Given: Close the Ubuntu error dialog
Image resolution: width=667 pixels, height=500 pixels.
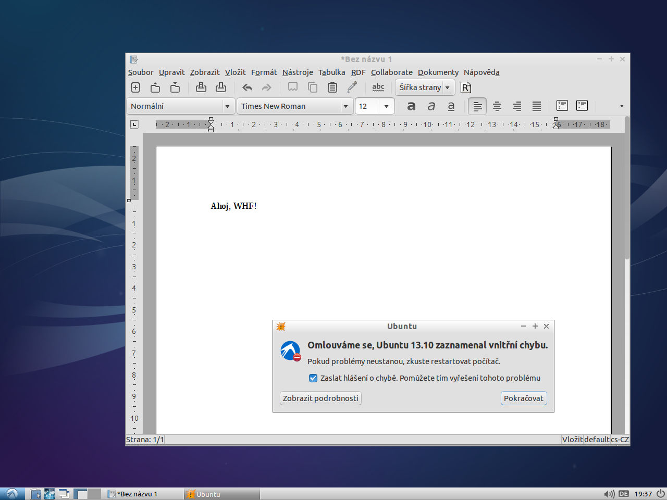Looking at the screenshot, I should click(546, 326).
